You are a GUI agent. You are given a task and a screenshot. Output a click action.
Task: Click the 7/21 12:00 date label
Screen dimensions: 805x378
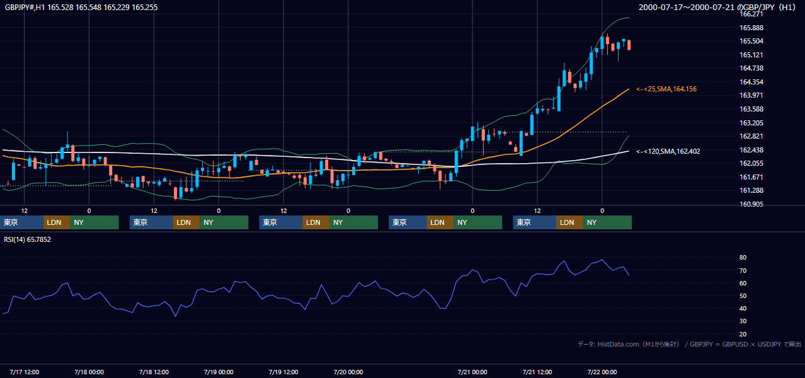[537, 372]
